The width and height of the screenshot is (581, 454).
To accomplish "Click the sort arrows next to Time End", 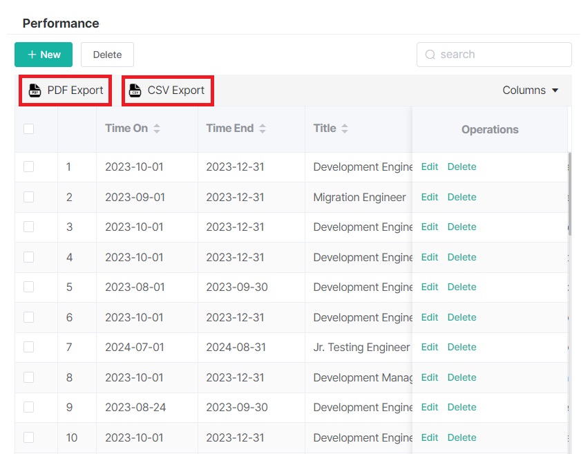I will click(x=263, y=128).
